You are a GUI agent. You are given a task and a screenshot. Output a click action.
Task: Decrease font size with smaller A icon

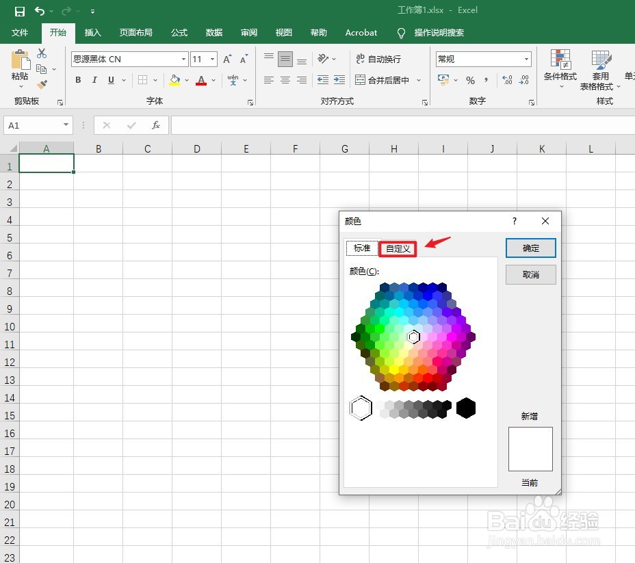click(244, 59)
